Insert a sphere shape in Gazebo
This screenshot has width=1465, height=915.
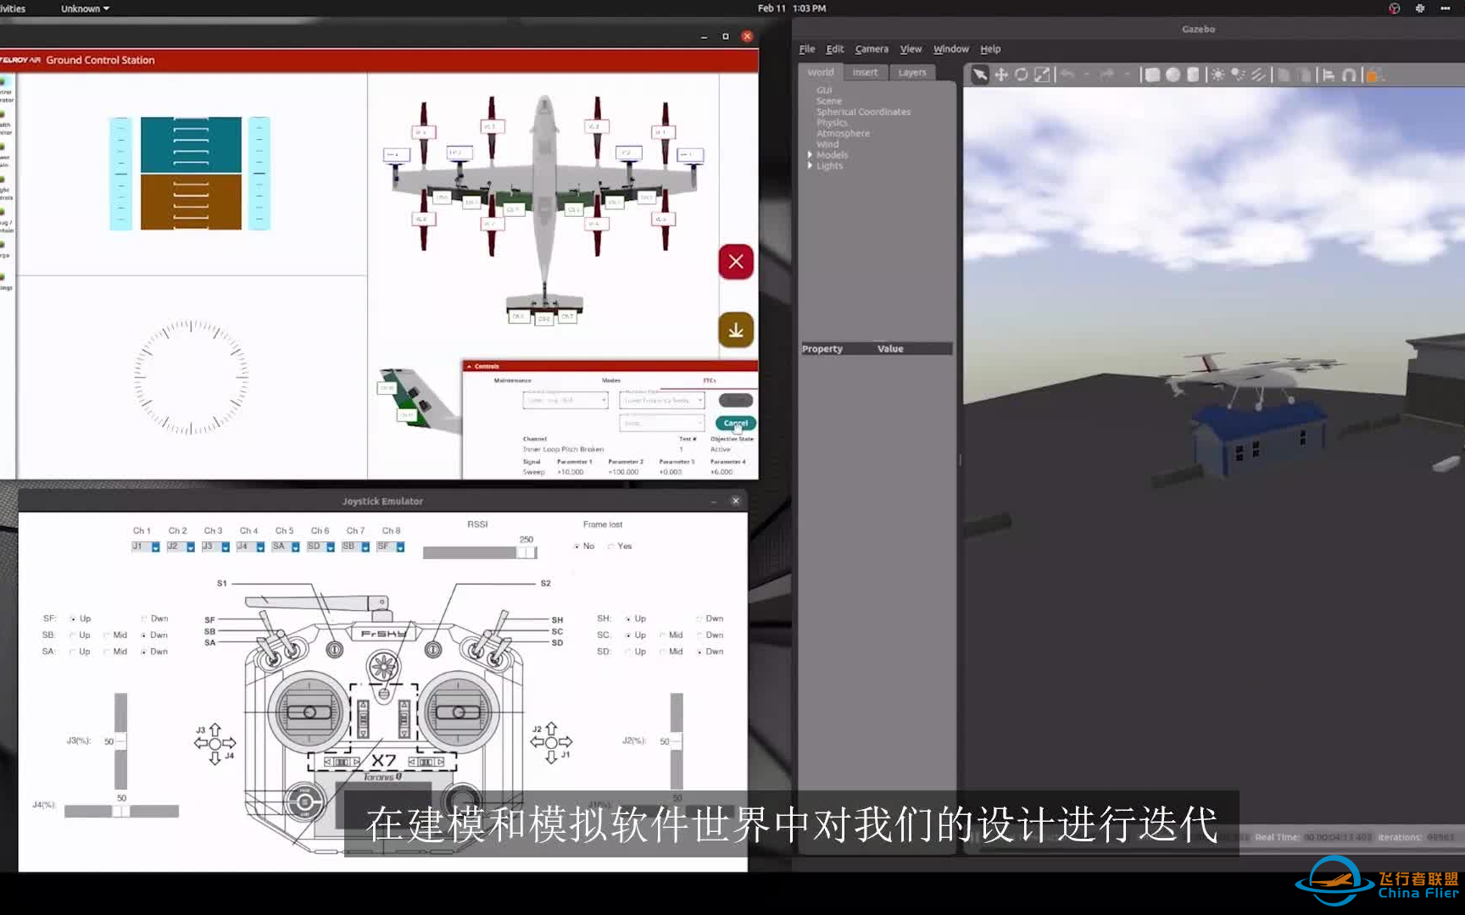click(1173, 75)
